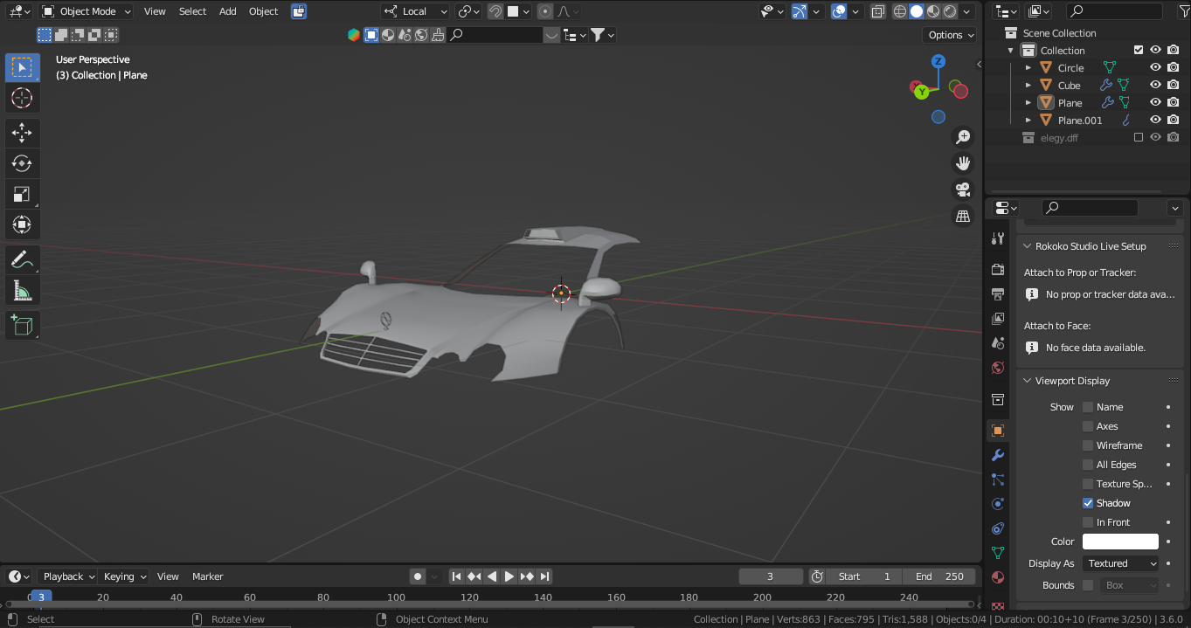The width and height of the screenshot is (1191, 628).
Task: Enable the elegy.dff collection checkbox
Action: [1138, 137]
